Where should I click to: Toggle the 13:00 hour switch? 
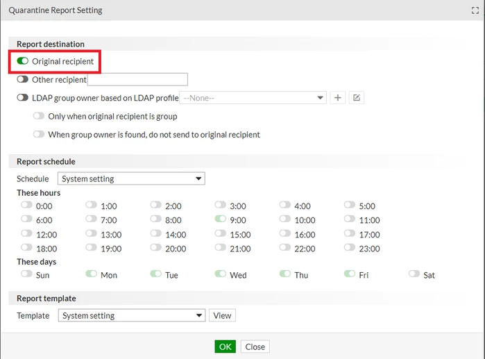92,233
